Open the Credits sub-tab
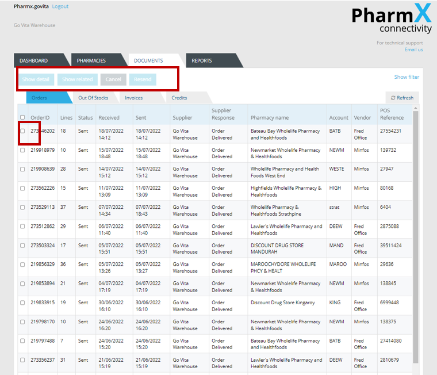The image size is (437, 375). coord(179,98)
